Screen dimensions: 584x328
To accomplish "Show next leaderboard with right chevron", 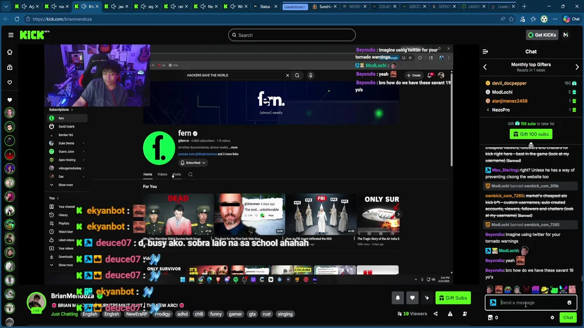I will click(577, 67).
